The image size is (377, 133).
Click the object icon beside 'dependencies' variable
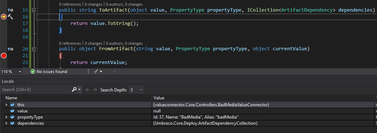pyautogui.click(x=12, y=123)
